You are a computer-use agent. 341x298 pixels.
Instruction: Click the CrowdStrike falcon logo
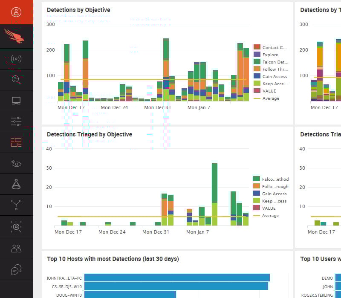[x=16, y=36]
